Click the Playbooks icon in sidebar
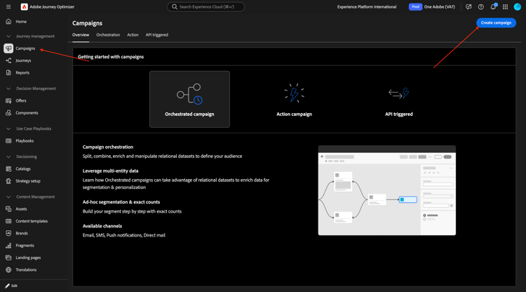The height and width of the screenshot is (292, 526). coord(8,141)
